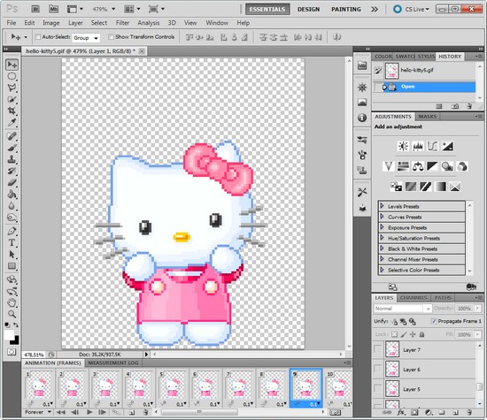The height and width of the screenshot is (420, 487).
Task: Add a Black & White adjustment
Action: coord(432,166)
